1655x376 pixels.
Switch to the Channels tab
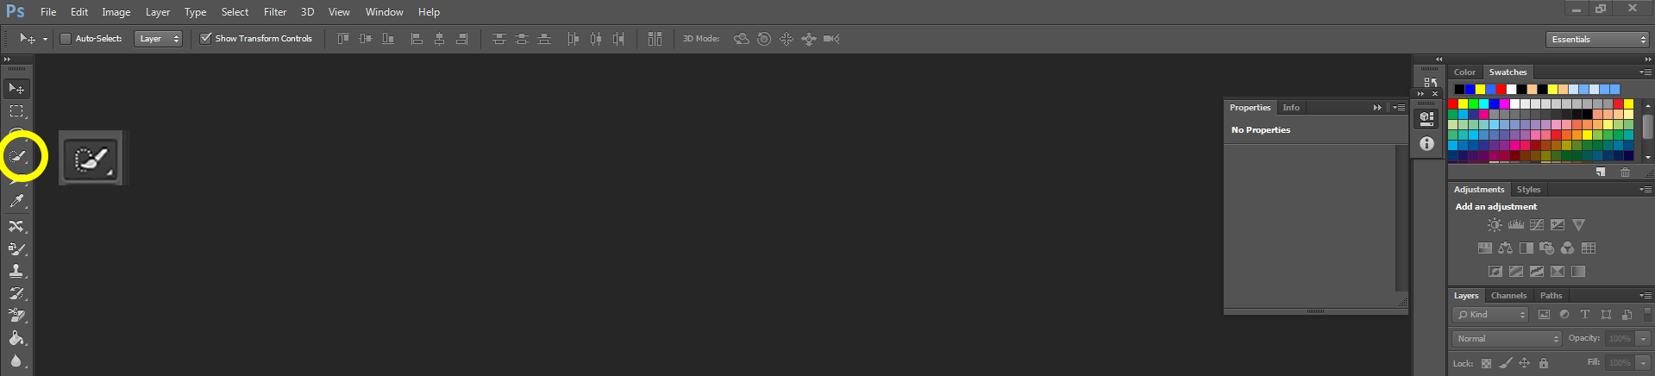point(1508,296)
